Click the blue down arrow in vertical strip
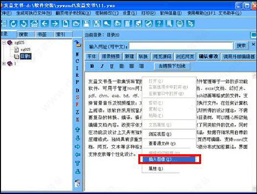This screenshot has width=257, height=194. pos(77,138)
